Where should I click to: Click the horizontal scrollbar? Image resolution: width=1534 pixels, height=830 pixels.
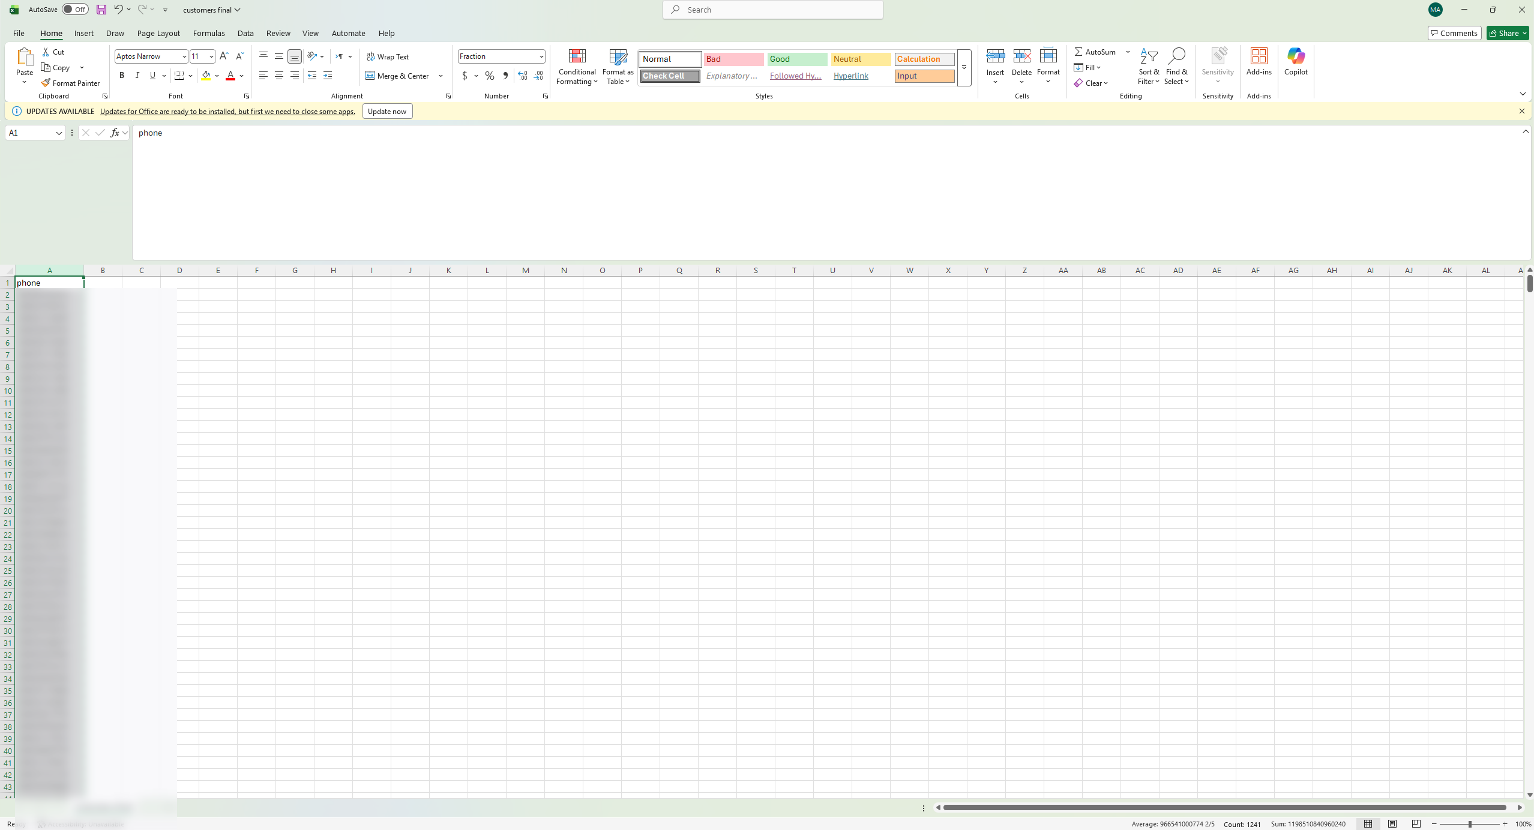pyautogui.click(x=1224, y=807)
